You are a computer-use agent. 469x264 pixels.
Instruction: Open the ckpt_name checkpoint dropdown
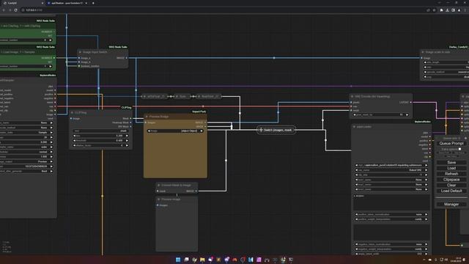pyautogui.click(x=391, y=165)
